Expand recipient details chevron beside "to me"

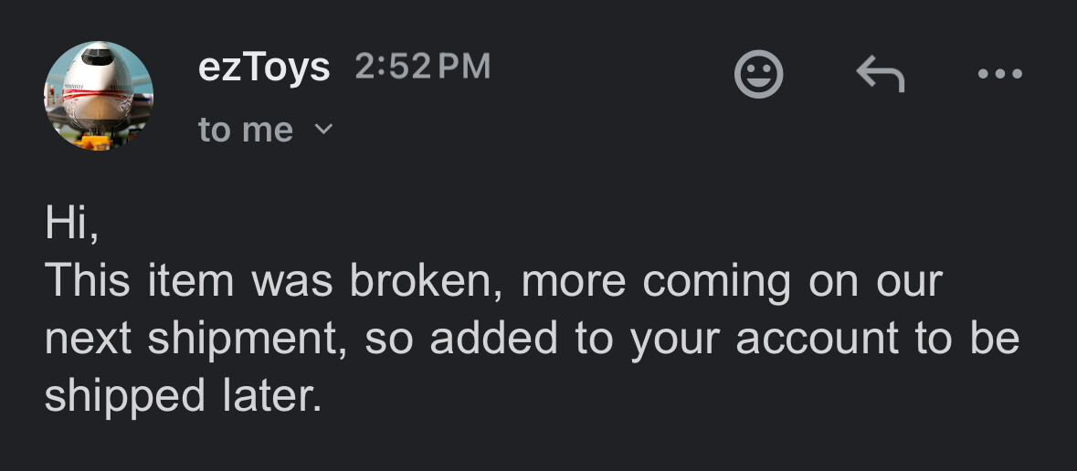tap(323, 130)
